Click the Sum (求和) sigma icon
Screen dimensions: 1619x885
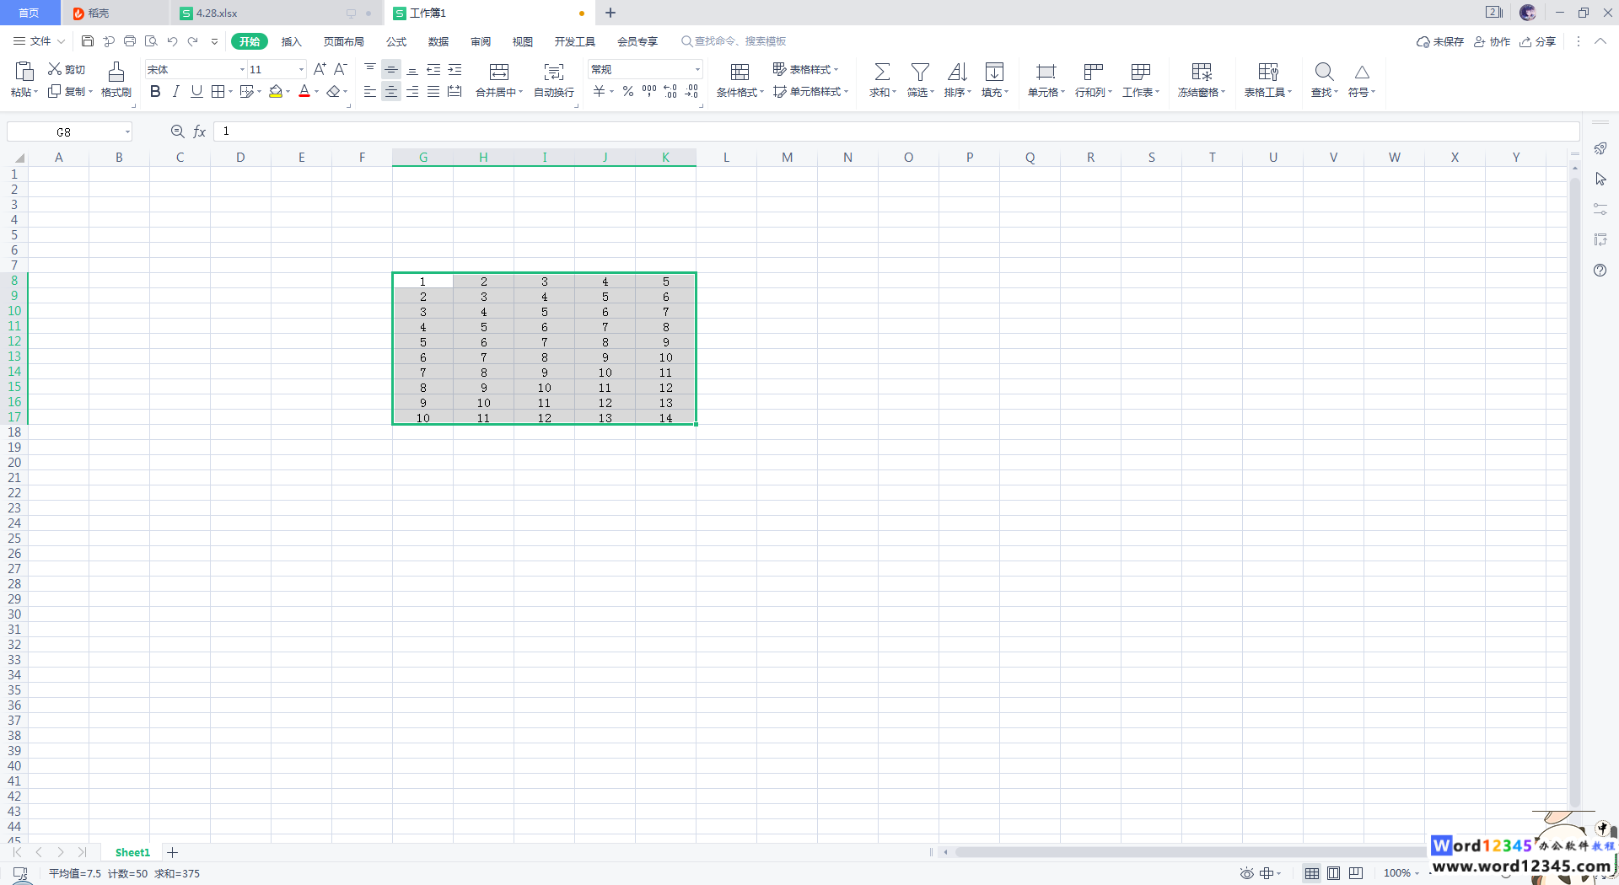pos(882,72)
